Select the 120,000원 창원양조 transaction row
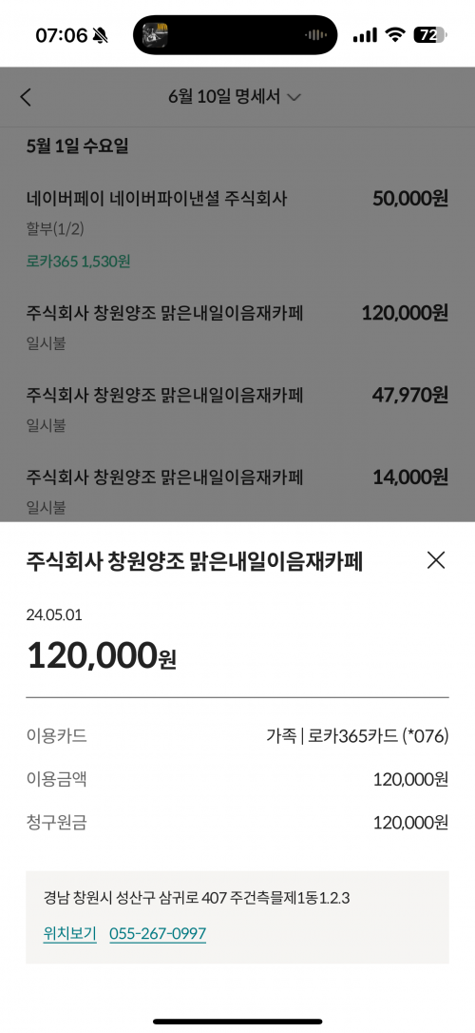The image size is (475, 1033). [x=237, y=327]
